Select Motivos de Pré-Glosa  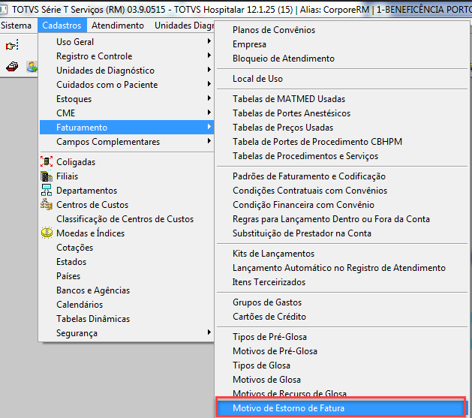(342, 351)
